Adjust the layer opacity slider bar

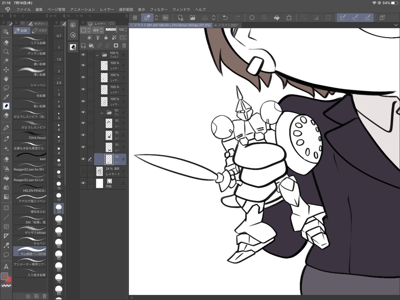(x=111, y=30)
